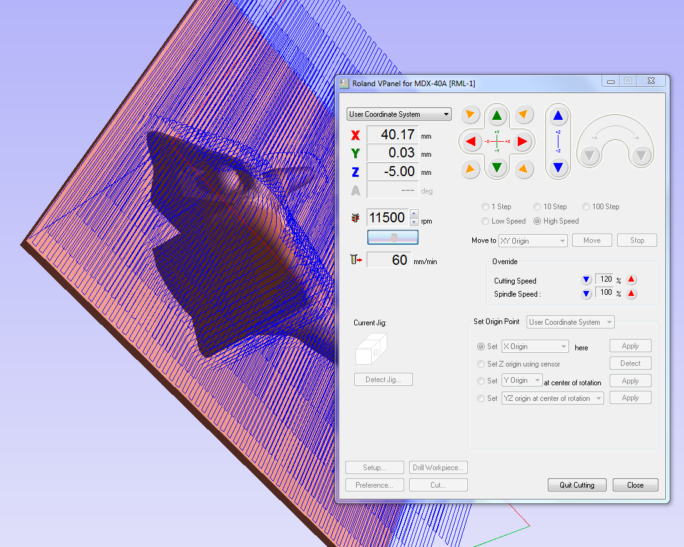Image resolution: width=684 pixels, height=547 pixels.
Task: Click the Spindle Speed 100 percent field
Action: [605, 292]
